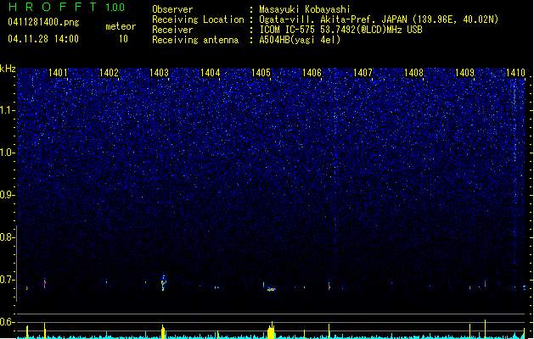Click the 0.8 kHz axis label
The width and height of the screenshot is (534, 339).
point(8,237)
